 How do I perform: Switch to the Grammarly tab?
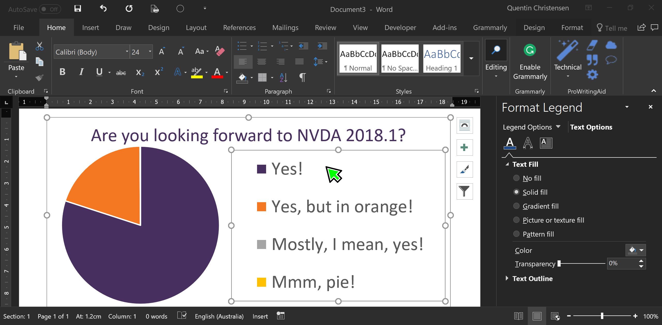[490, 27]
